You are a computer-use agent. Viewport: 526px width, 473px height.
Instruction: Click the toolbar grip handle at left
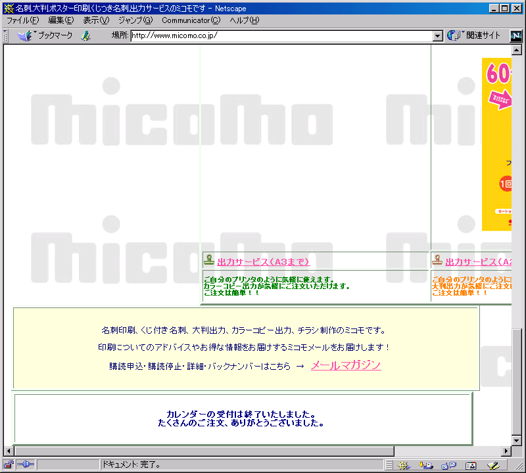(5, 35)
